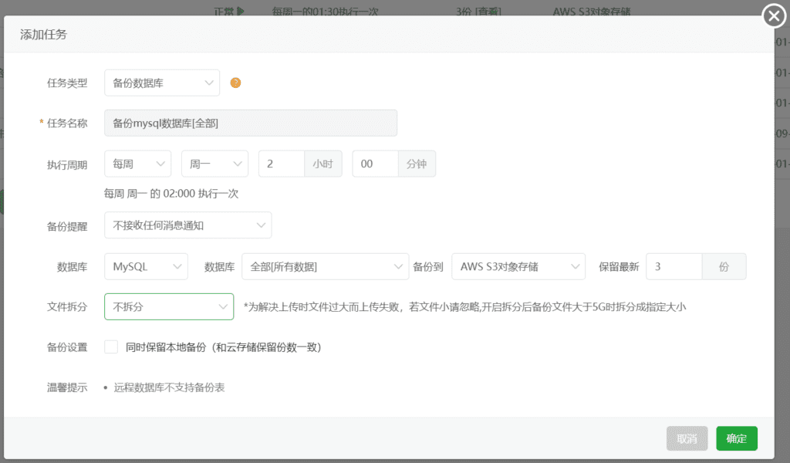This screenshot has width=790, height=463.
Task: Select the minute input showing 00
Action: (x=375, y=164)
